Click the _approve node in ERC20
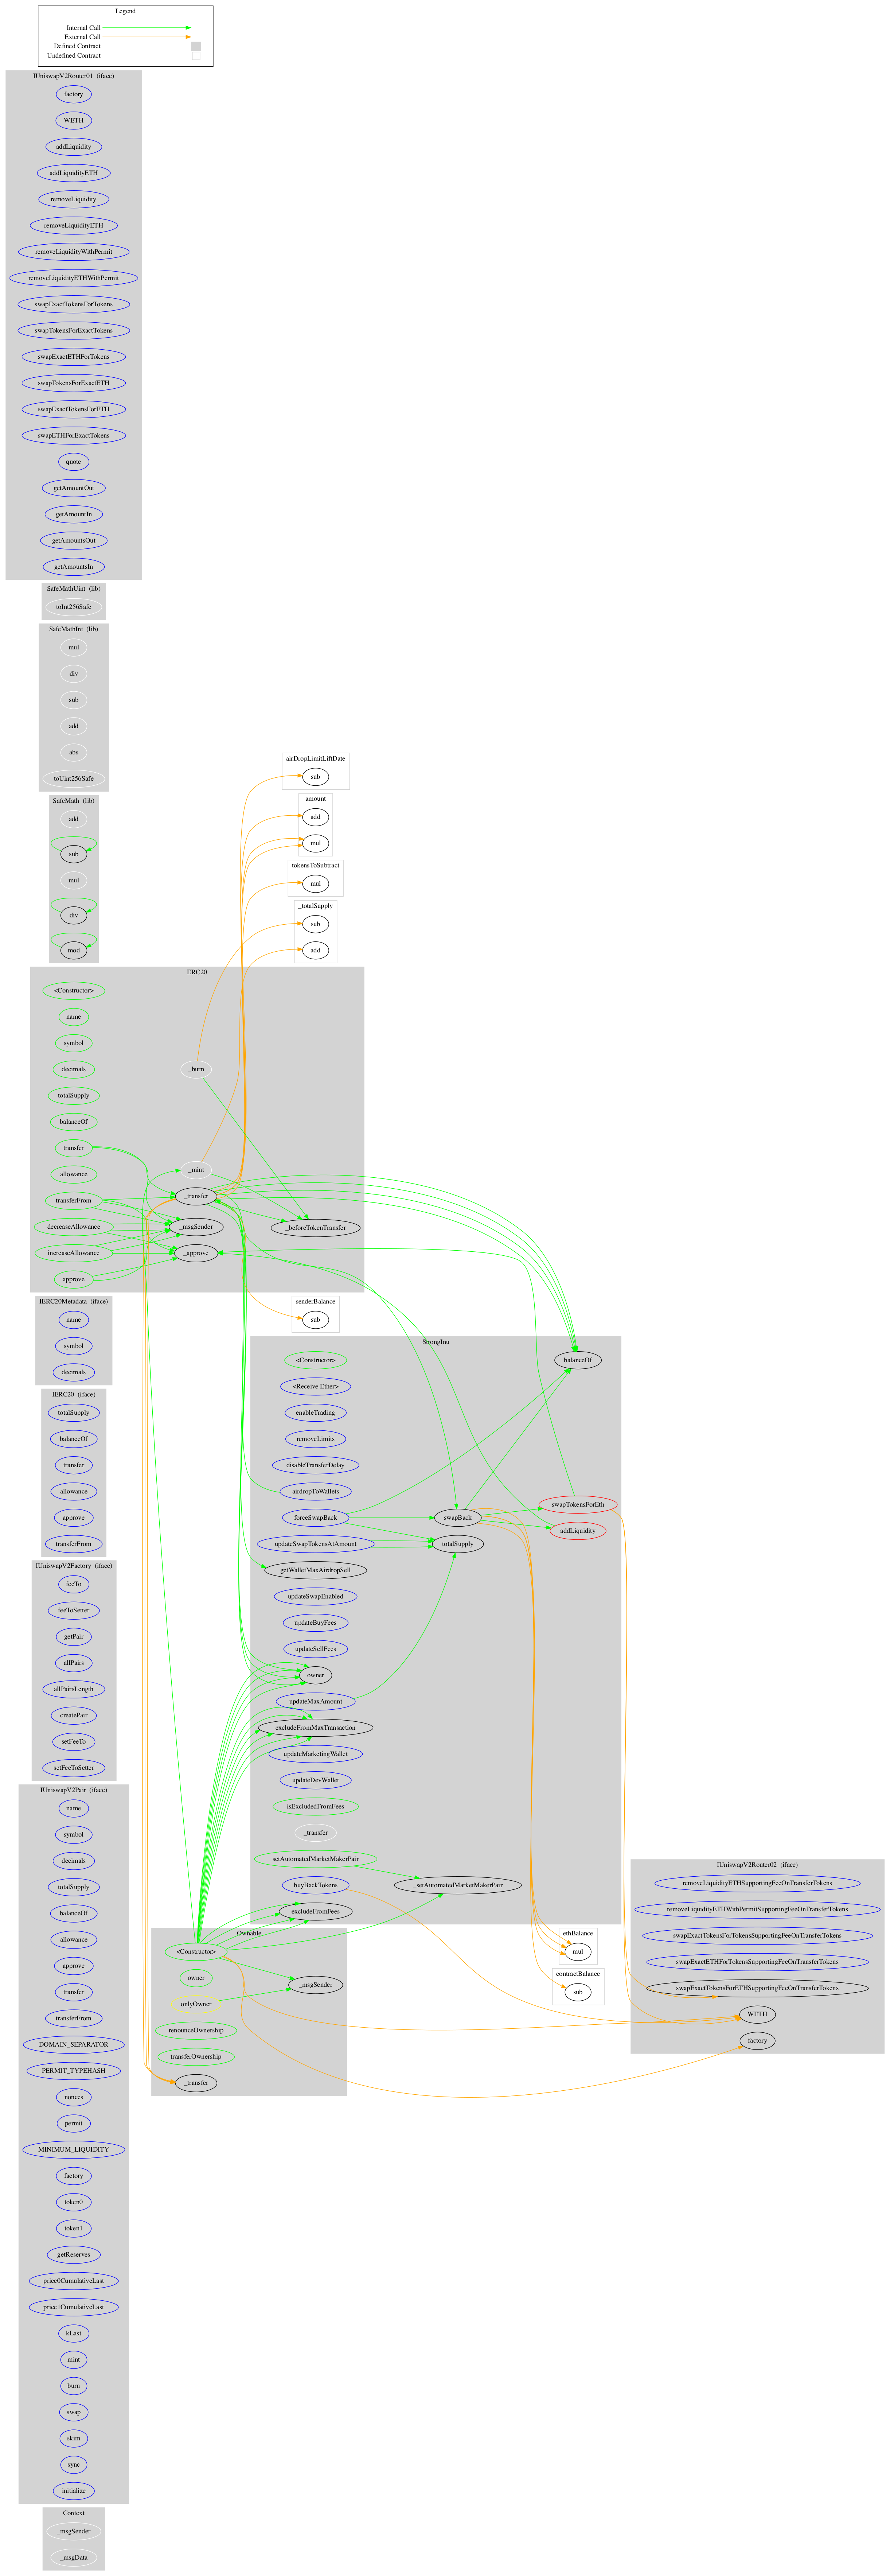 click(x=196, y=1253)
